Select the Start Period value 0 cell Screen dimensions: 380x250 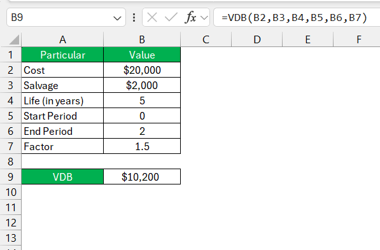142,116
